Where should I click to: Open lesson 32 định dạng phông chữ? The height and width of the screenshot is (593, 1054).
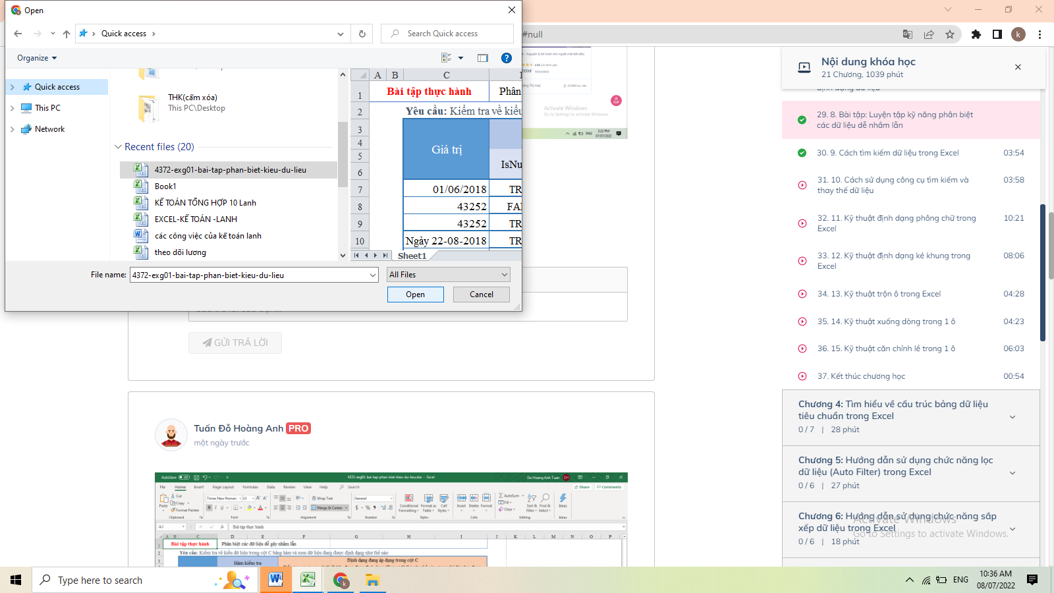(911, 223)
